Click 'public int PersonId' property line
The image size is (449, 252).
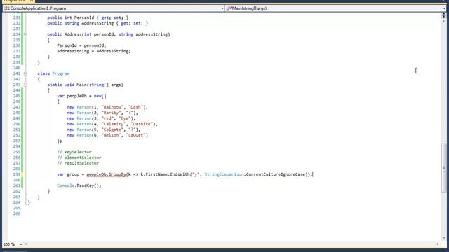[x=88, y=17]
